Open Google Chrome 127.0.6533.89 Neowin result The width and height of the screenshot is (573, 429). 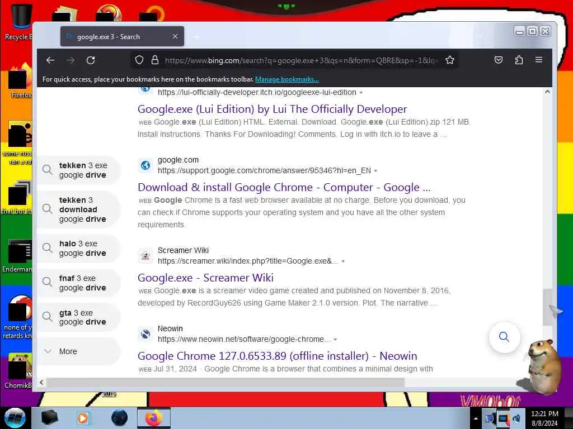[x=278, y=356]
